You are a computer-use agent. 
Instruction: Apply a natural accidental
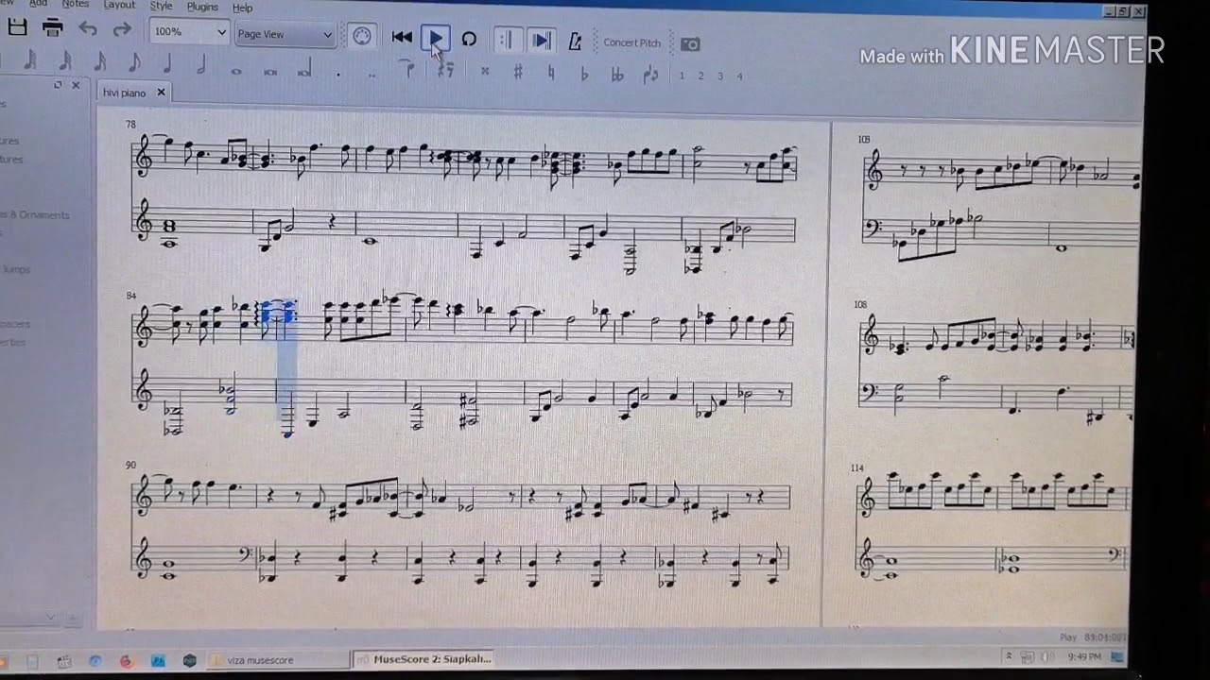click(x=551, y=73)
